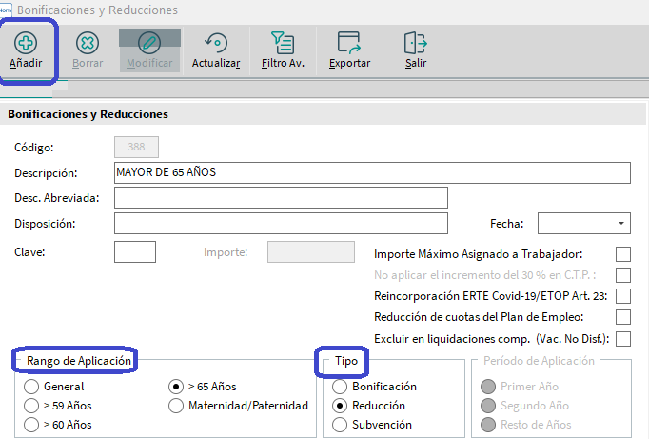
Task: Click the Borrar delete icon
Action: [x=88, y=43]
